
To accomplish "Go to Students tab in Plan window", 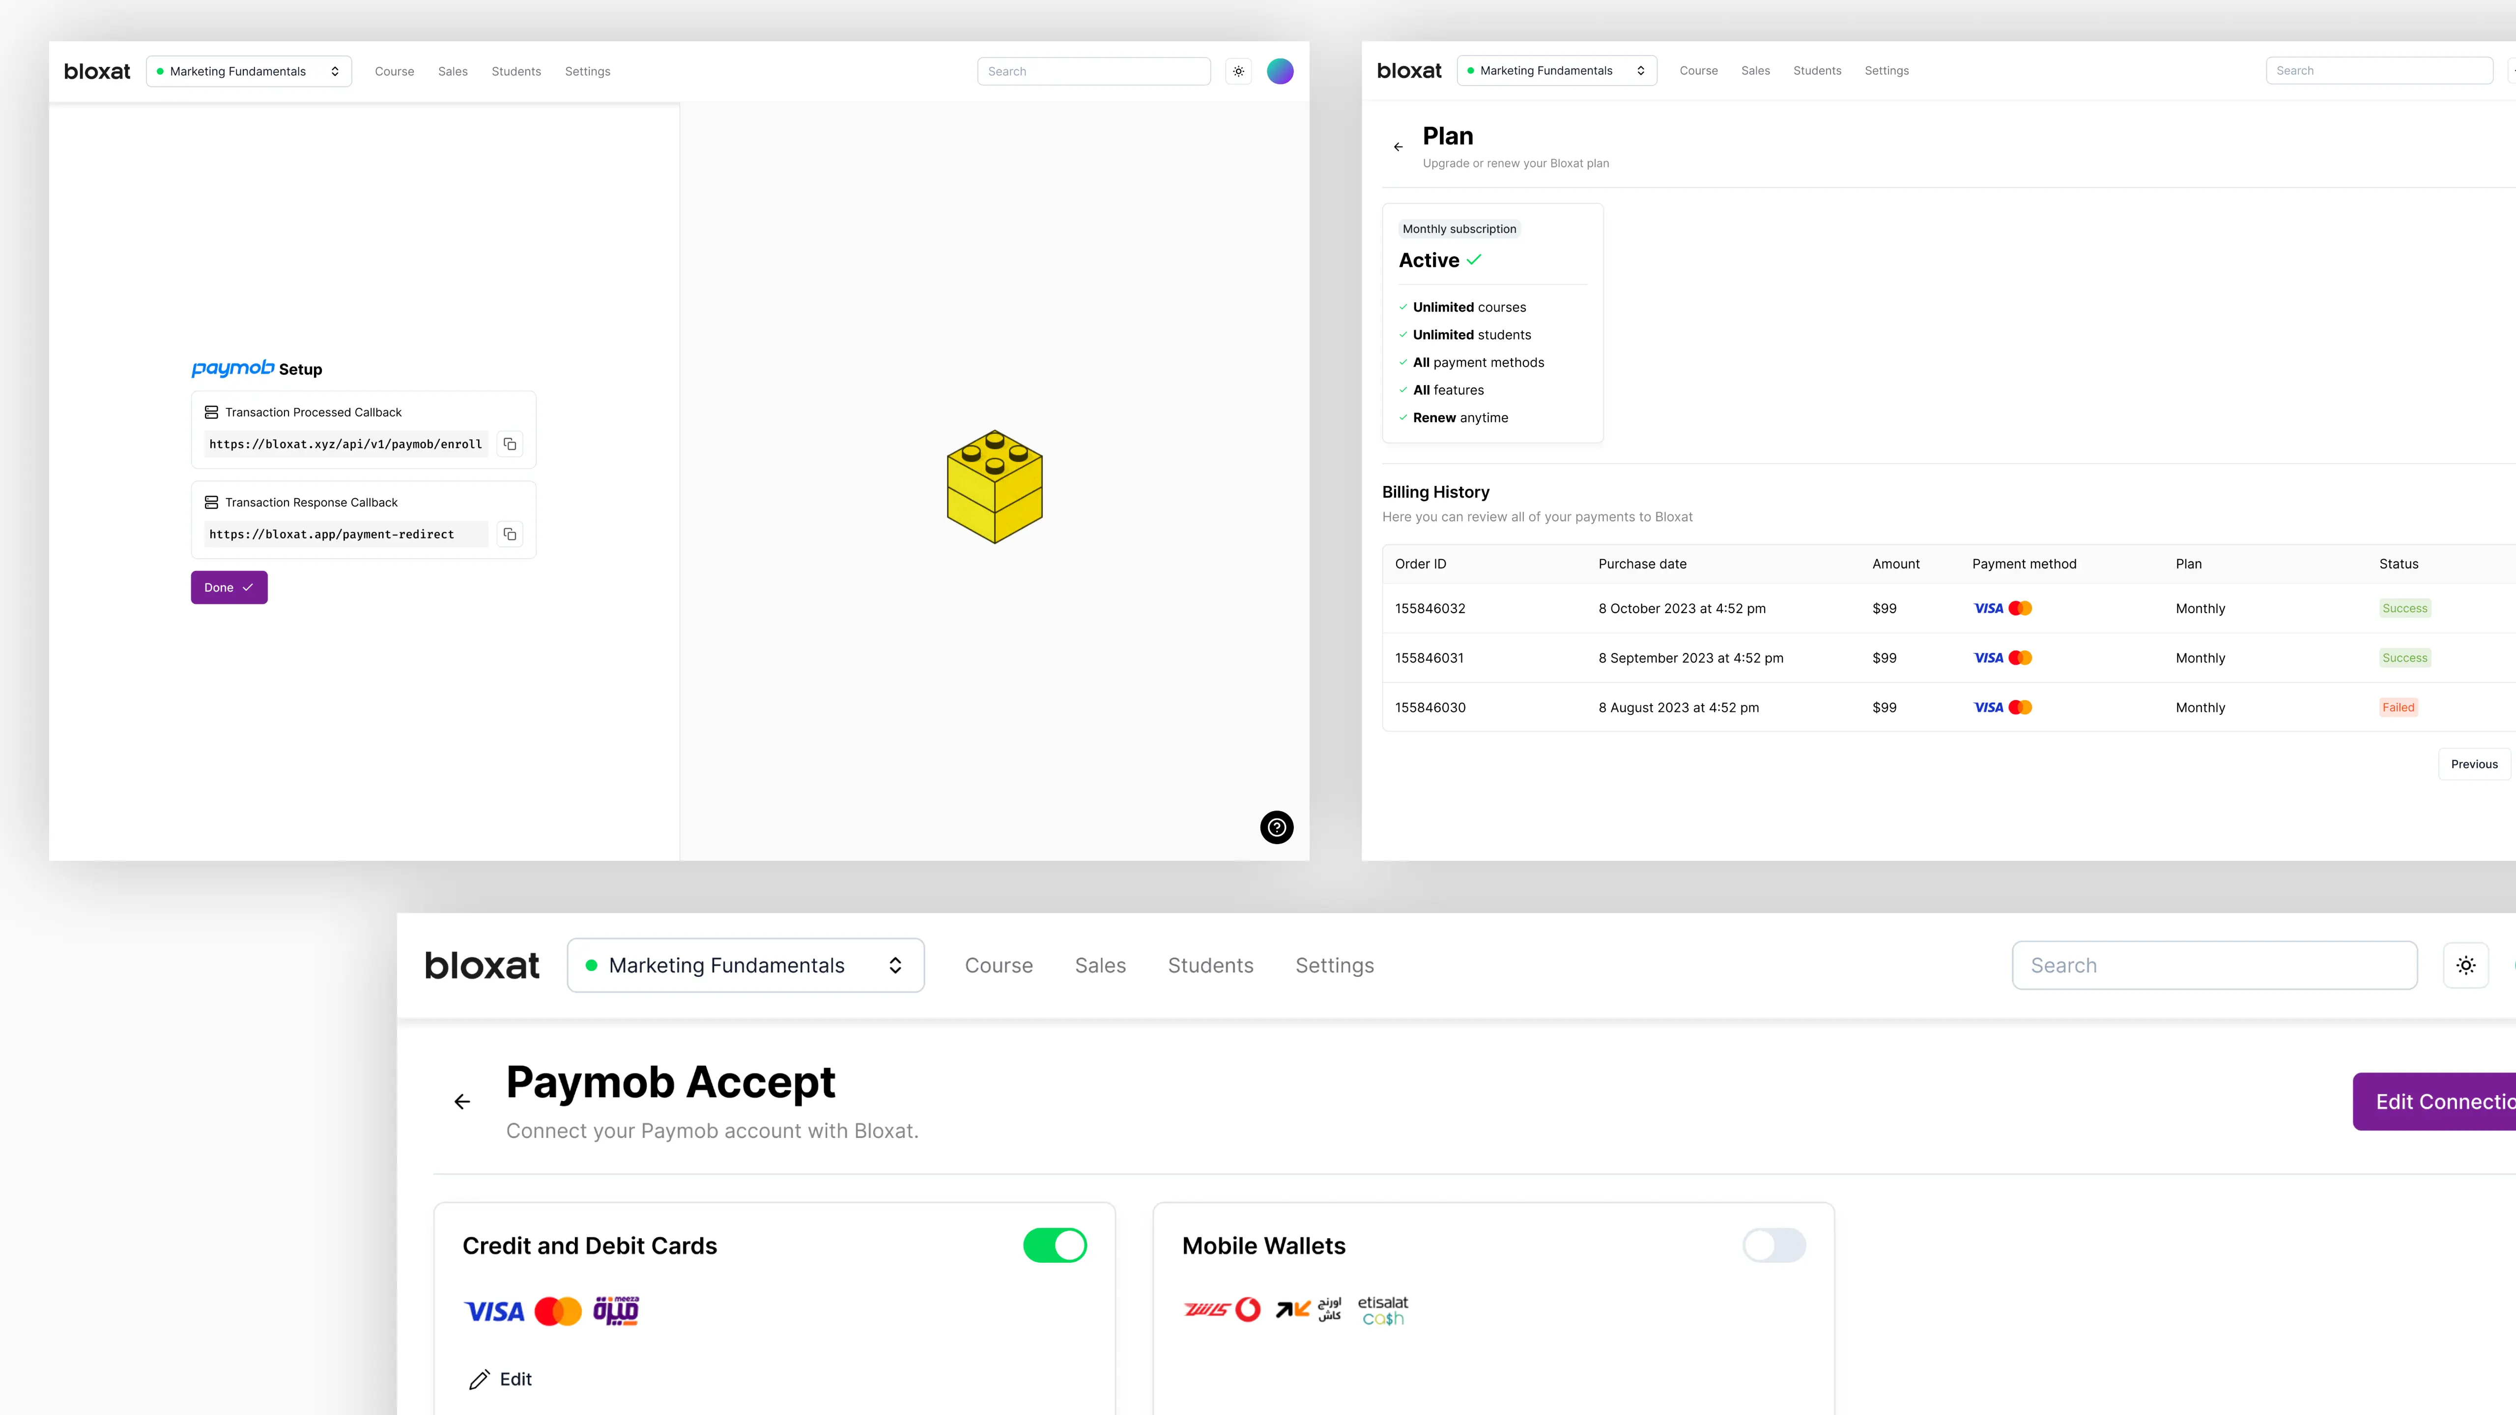I will [x=1817, y=70].
